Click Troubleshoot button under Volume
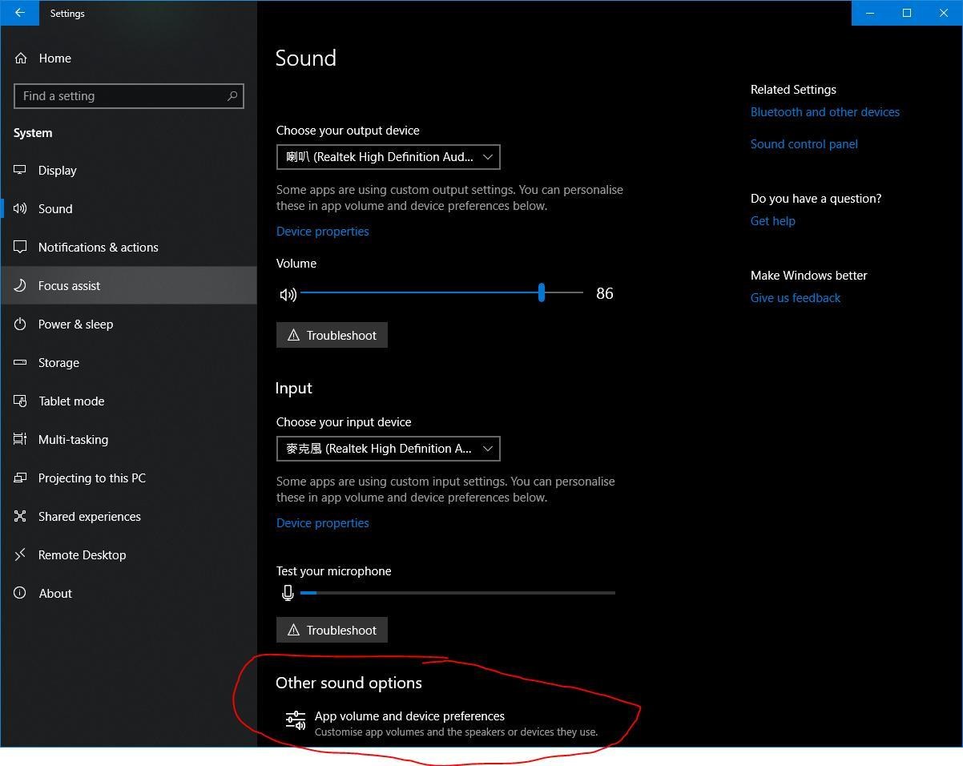The width and height of the screenshot is (963, 766). pyautogui.click(x=332, y=336)
